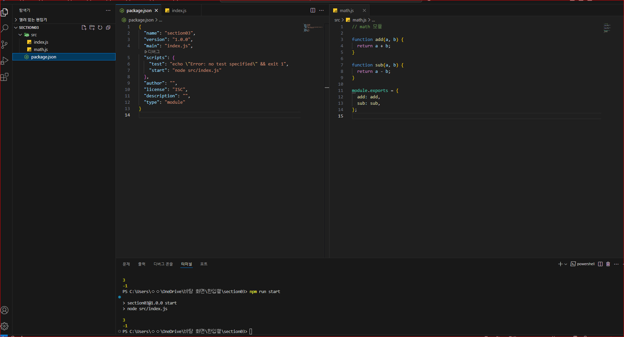Select the powershell terminal entry
This screenshot has height=337, width=624.
pyautogui.click(x=583, y=264)
